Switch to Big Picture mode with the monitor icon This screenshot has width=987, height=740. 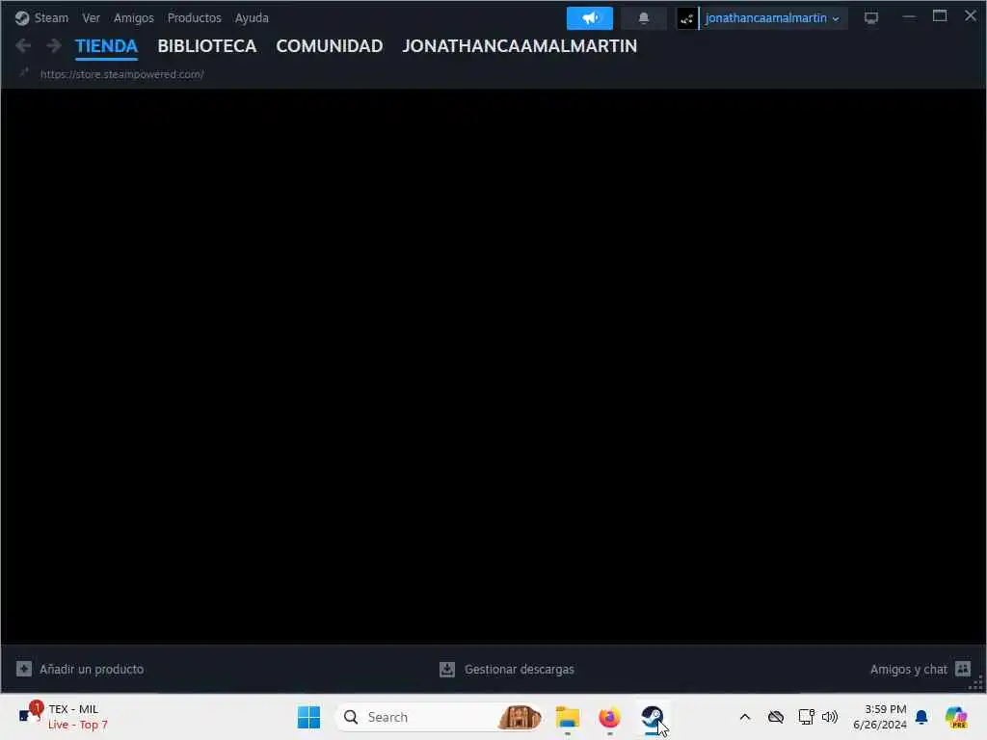tap(870, 18)
